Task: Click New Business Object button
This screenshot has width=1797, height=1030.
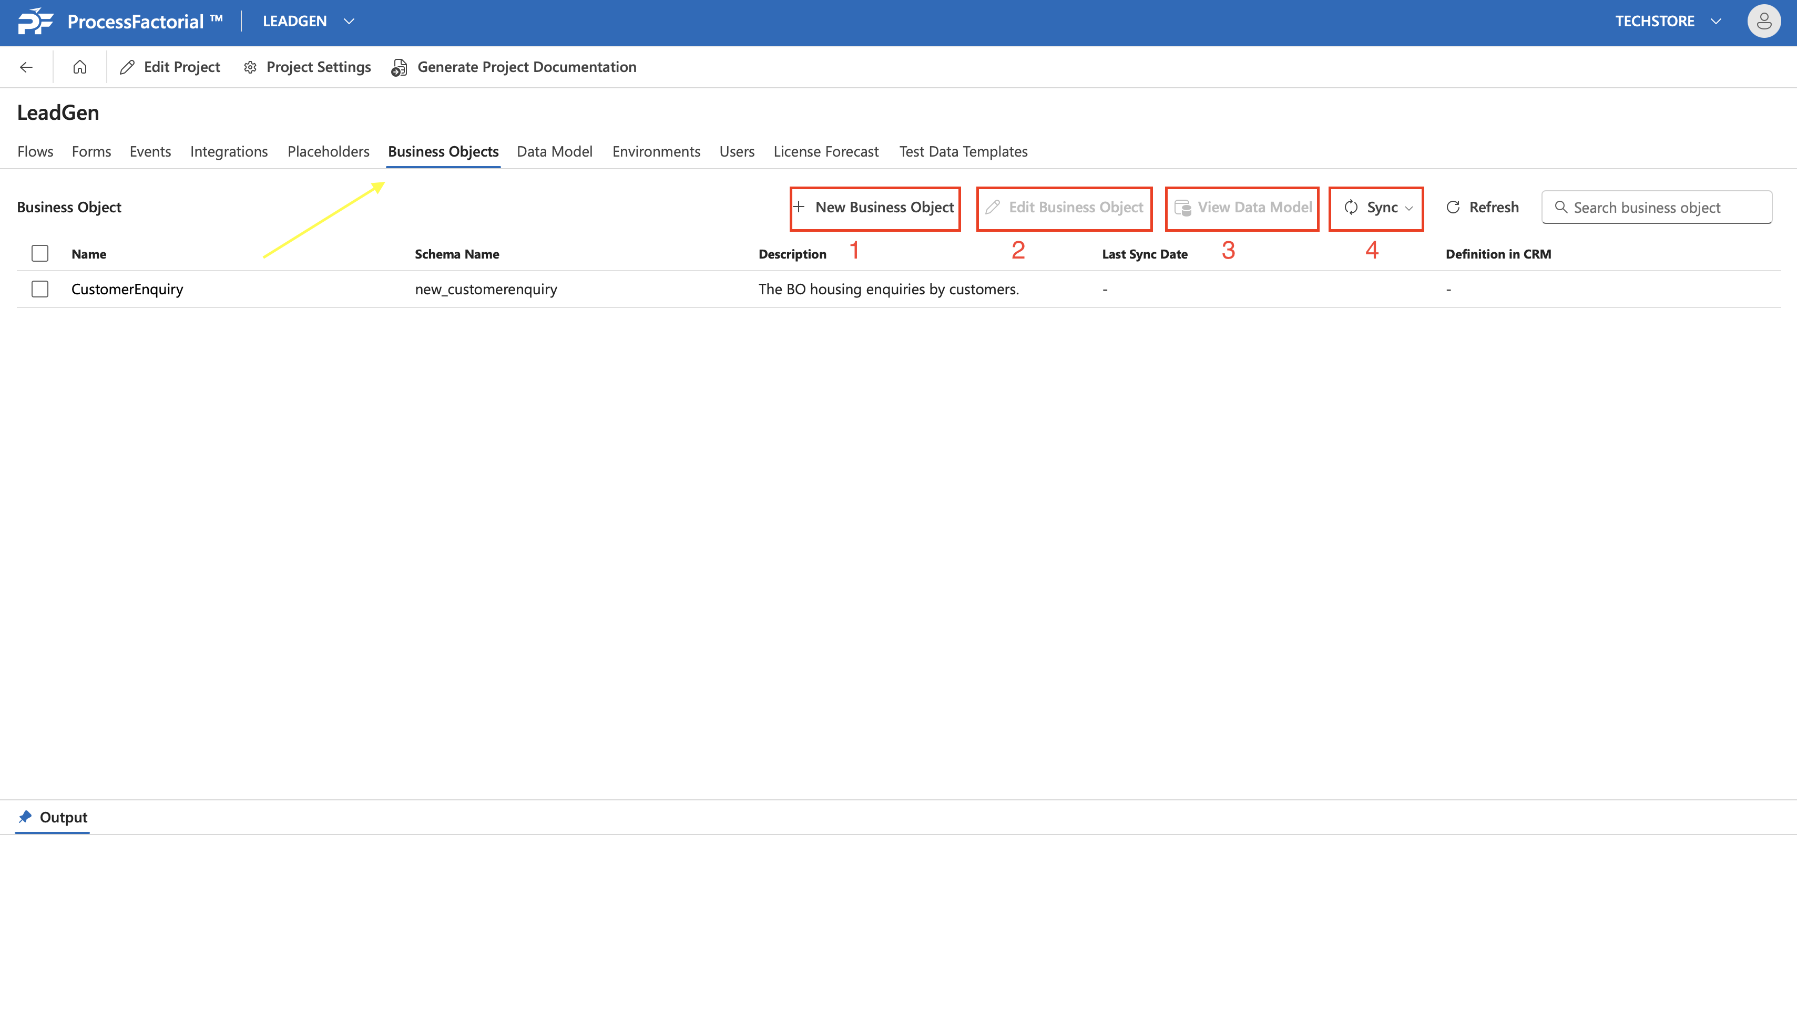Action: coord(875,207)
